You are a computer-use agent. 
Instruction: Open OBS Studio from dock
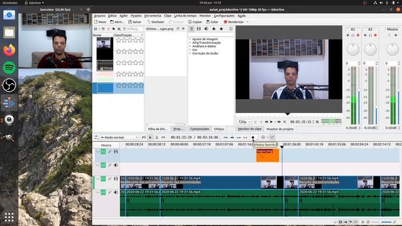pyautogui.click(x=9, y=85)
